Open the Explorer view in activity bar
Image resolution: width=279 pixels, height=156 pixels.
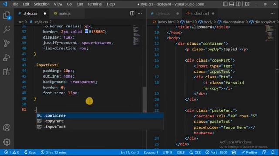7,15
